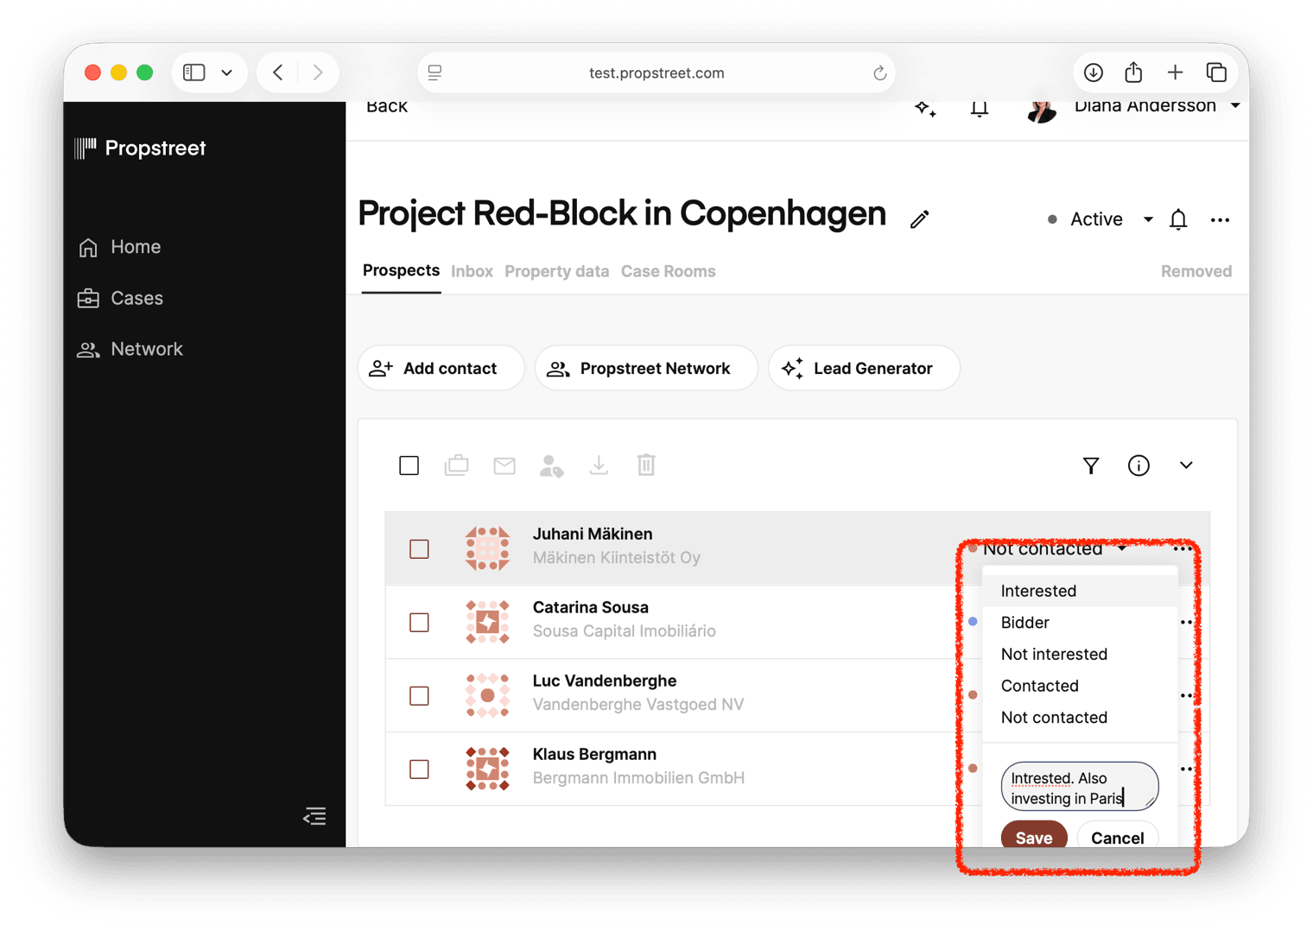Open Cases in sidebar
This screenshot has width=1313, height=931.
pos(120,298)
